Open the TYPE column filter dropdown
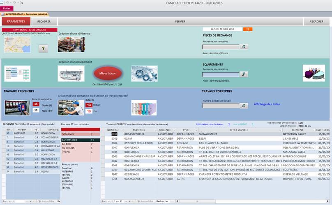 pos(196,130)
